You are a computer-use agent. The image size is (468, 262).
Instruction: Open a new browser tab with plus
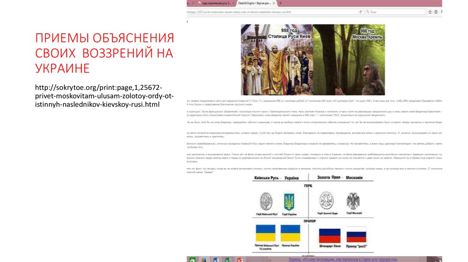pyautogui.click(x=280, y=3)
